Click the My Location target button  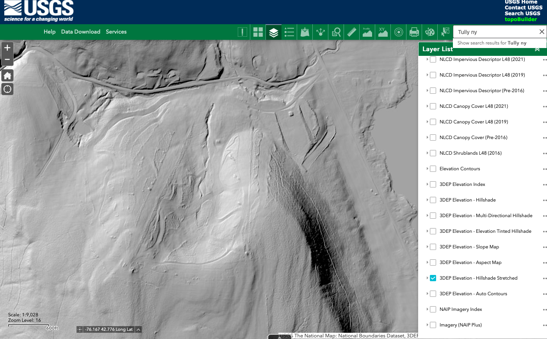tap(7, 89)
